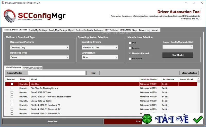Click the model list scrollbar thumb

(x=199, y=81)
